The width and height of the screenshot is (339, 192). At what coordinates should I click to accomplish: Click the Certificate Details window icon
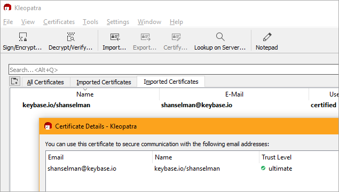(48, 126)
